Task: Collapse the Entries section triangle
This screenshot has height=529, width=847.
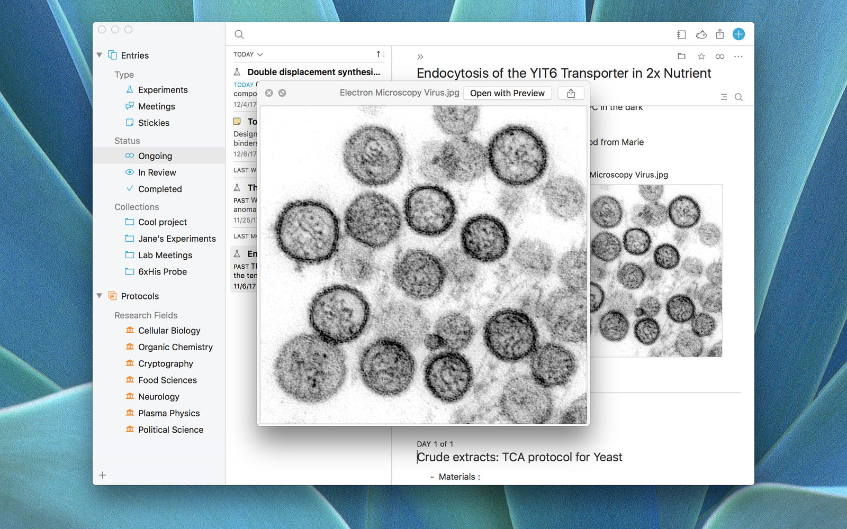Action: 100,55
